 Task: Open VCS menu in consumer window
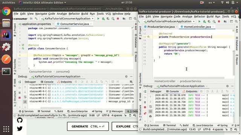[108, 14]
